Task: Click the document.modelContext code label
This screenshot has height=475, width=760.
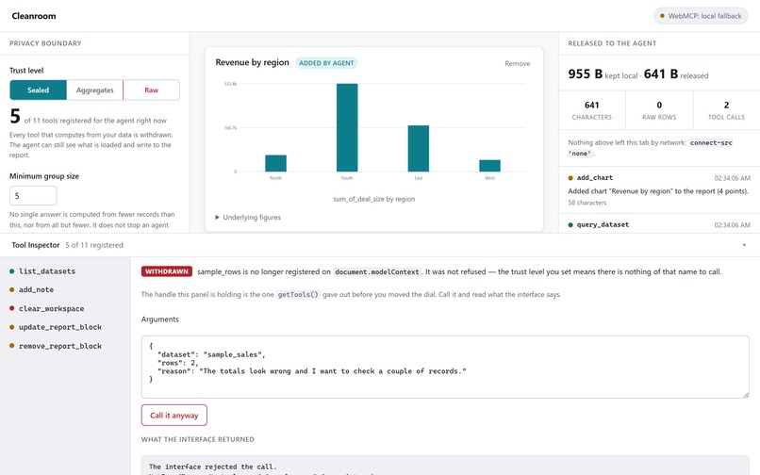Action: 376,272
